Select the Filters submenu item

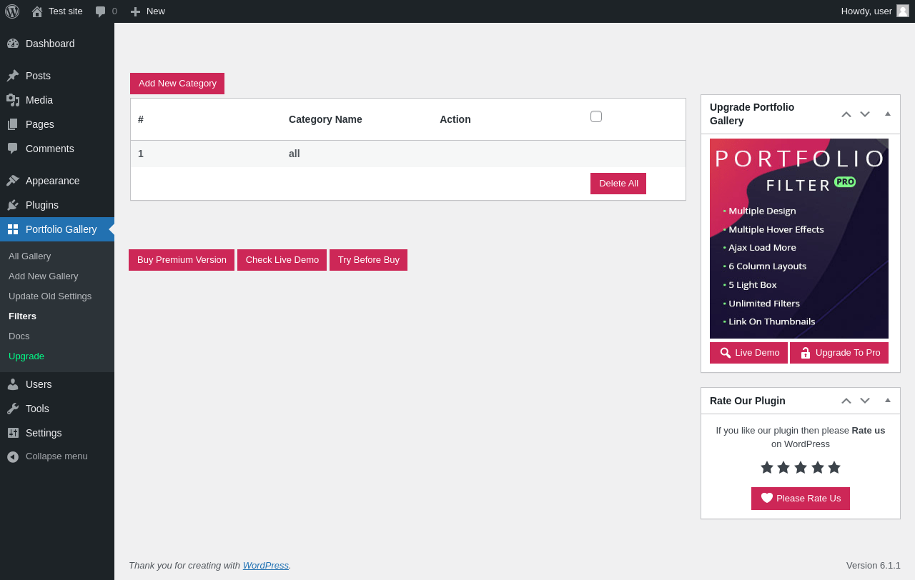point(57,316)
